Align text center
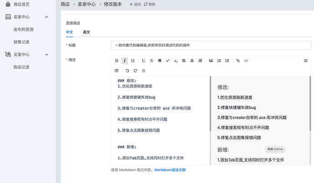The image size is (314, 183). 192,61
